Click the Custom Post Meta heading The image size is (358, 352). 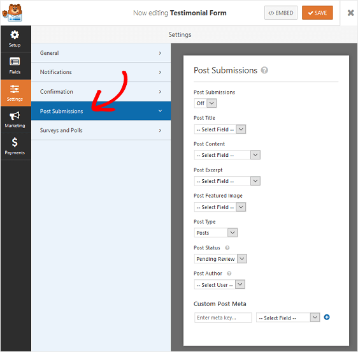coord(220,304)
